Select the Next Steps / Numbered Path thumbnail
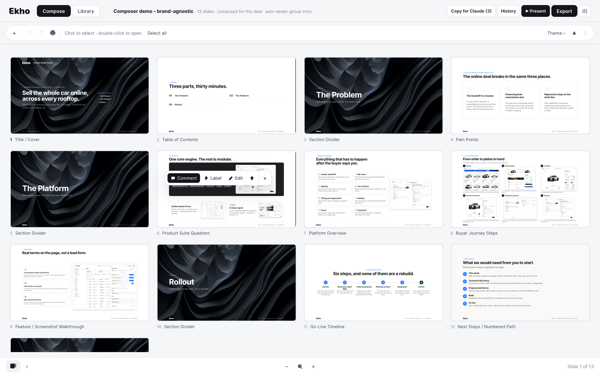The width and height of the screenshot is (600, 375). pyautogui.click(x=520, y=282)
